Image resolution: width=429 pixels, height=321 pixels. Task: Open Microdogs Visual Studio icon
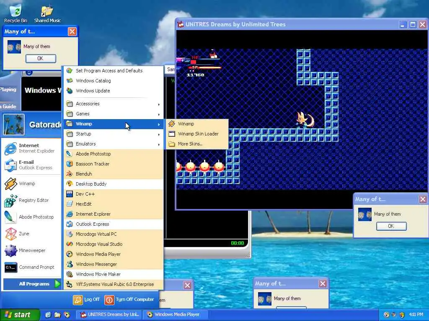70,244
